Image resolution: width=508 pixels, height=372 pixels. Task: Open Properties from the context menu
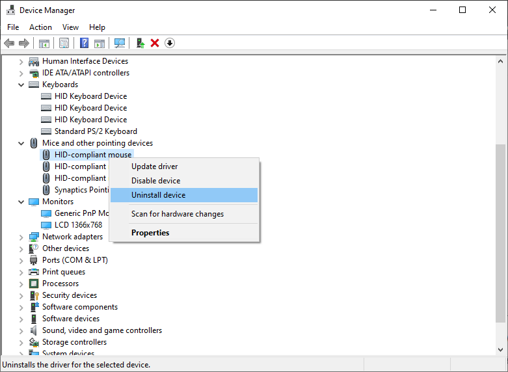tap(150, 233)
